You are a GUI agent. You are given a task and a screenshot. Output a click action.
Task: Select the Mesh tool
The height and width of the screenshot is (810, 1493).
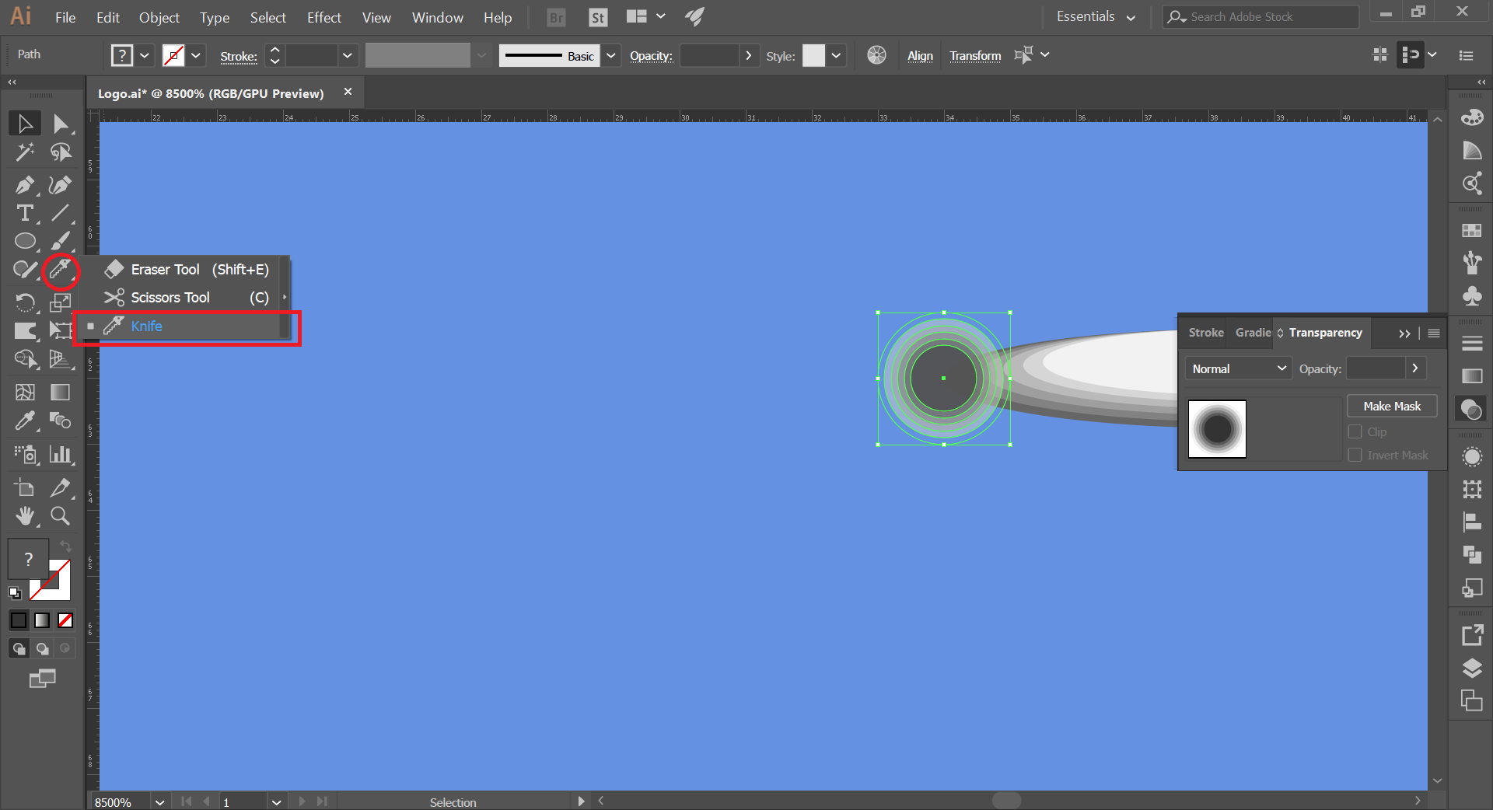point(25,393)
